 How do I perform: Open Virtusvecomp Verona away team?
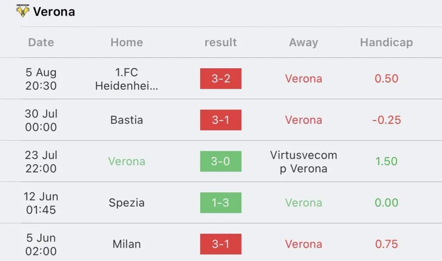[x=303, y=162]
